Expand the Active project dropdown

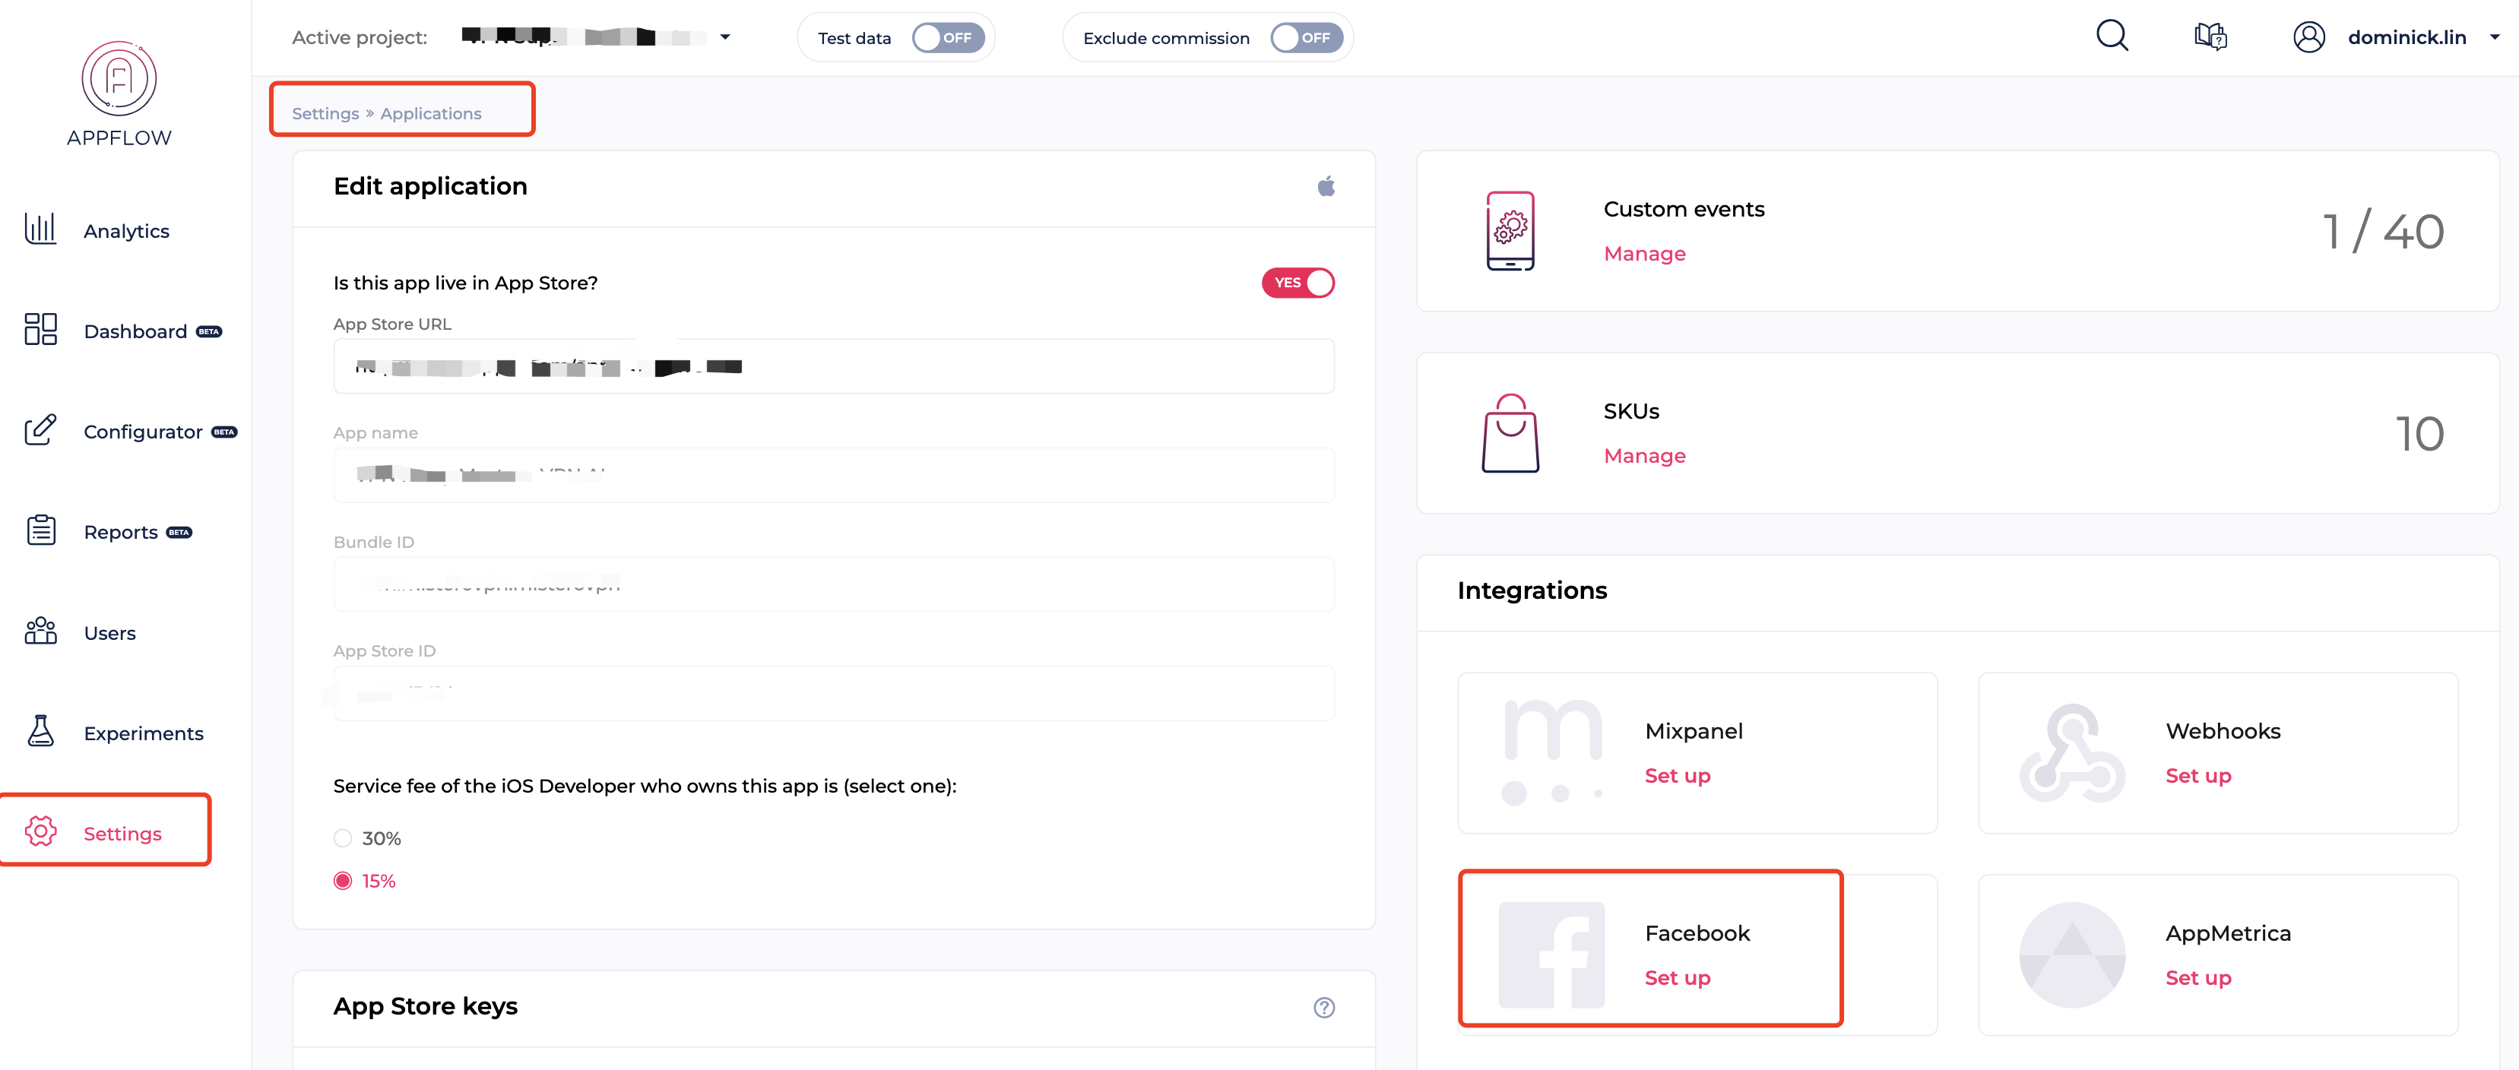724,37
